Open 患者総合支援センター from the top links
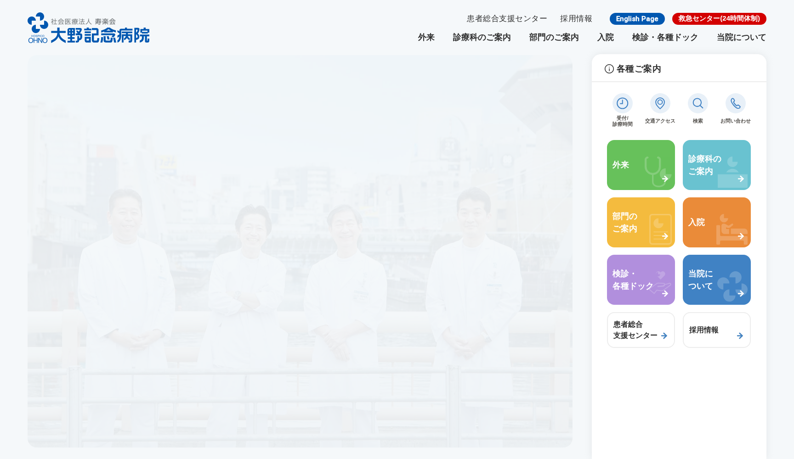 [x=506, y=18]
